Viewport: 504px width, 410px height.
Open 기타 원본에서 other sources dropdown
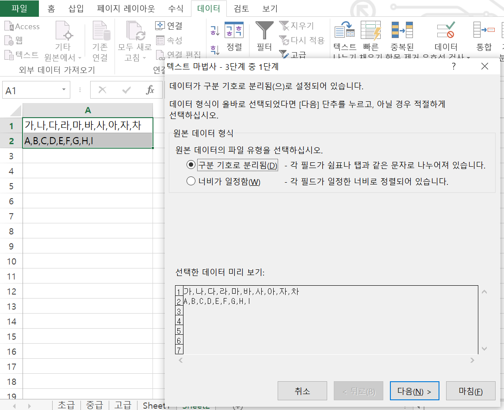point(63,41)
